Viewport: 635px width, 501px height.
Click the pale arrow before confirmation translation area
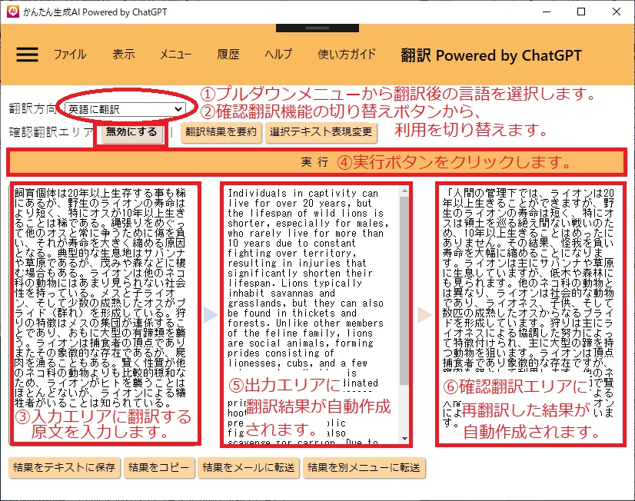tap(424, 314)
